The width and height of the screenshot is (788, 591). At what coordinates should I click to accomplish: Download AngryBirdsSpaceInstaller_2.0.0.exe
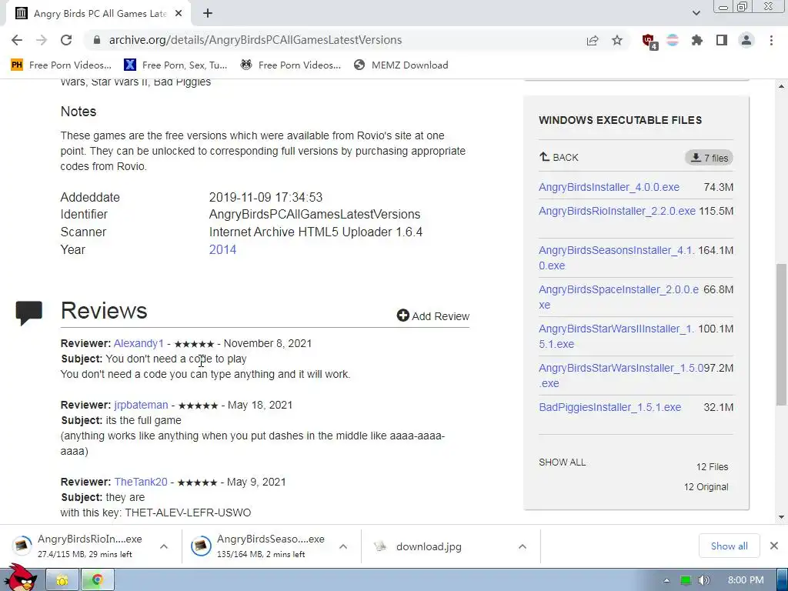pyautogui.click(x=619, y=297)
